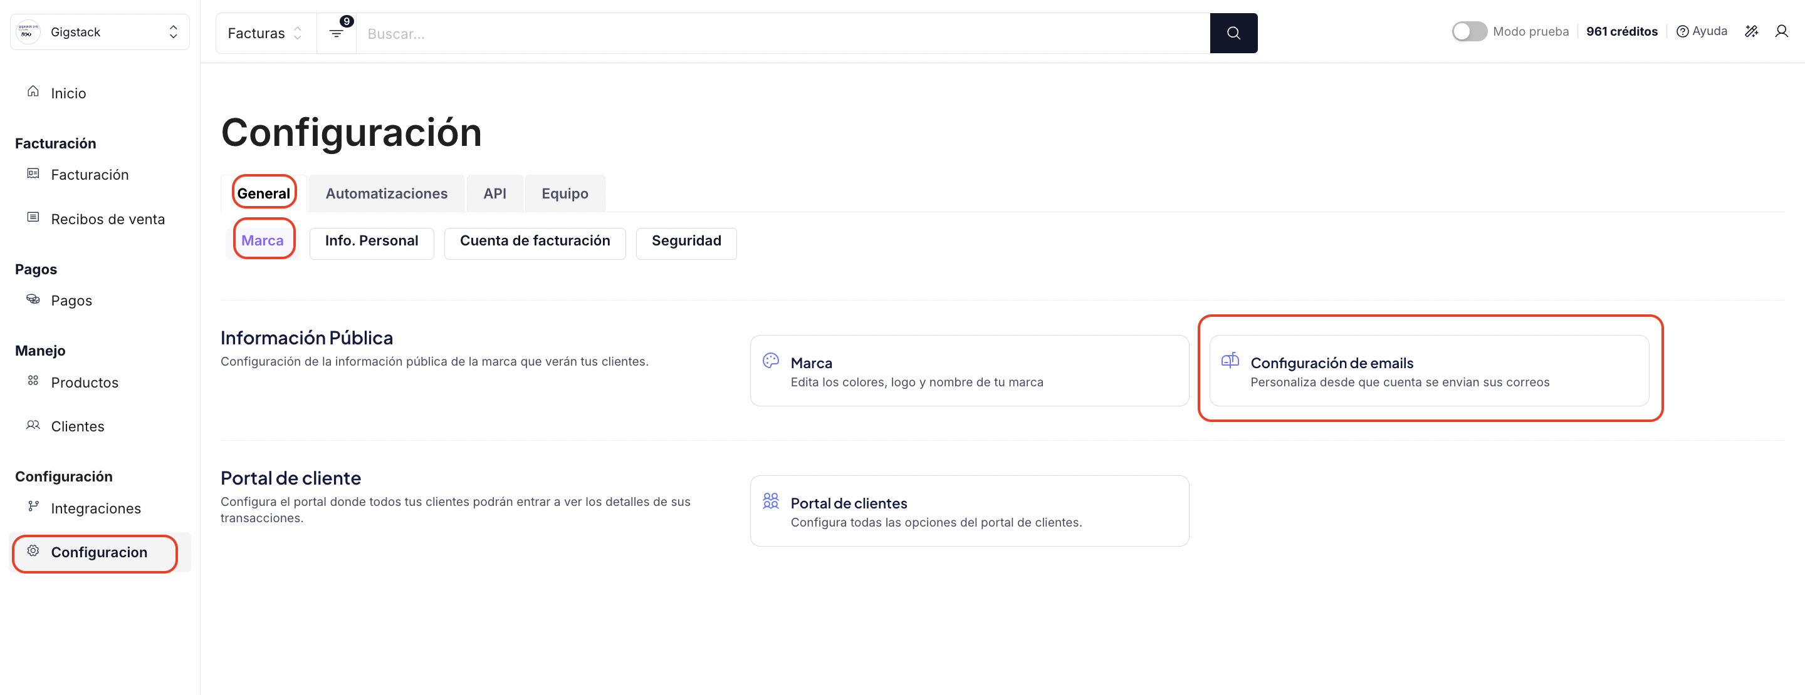Open the filter icon with badge 9
The height and width of the screenshot is (695, 1805).
(x=337, y=33)
